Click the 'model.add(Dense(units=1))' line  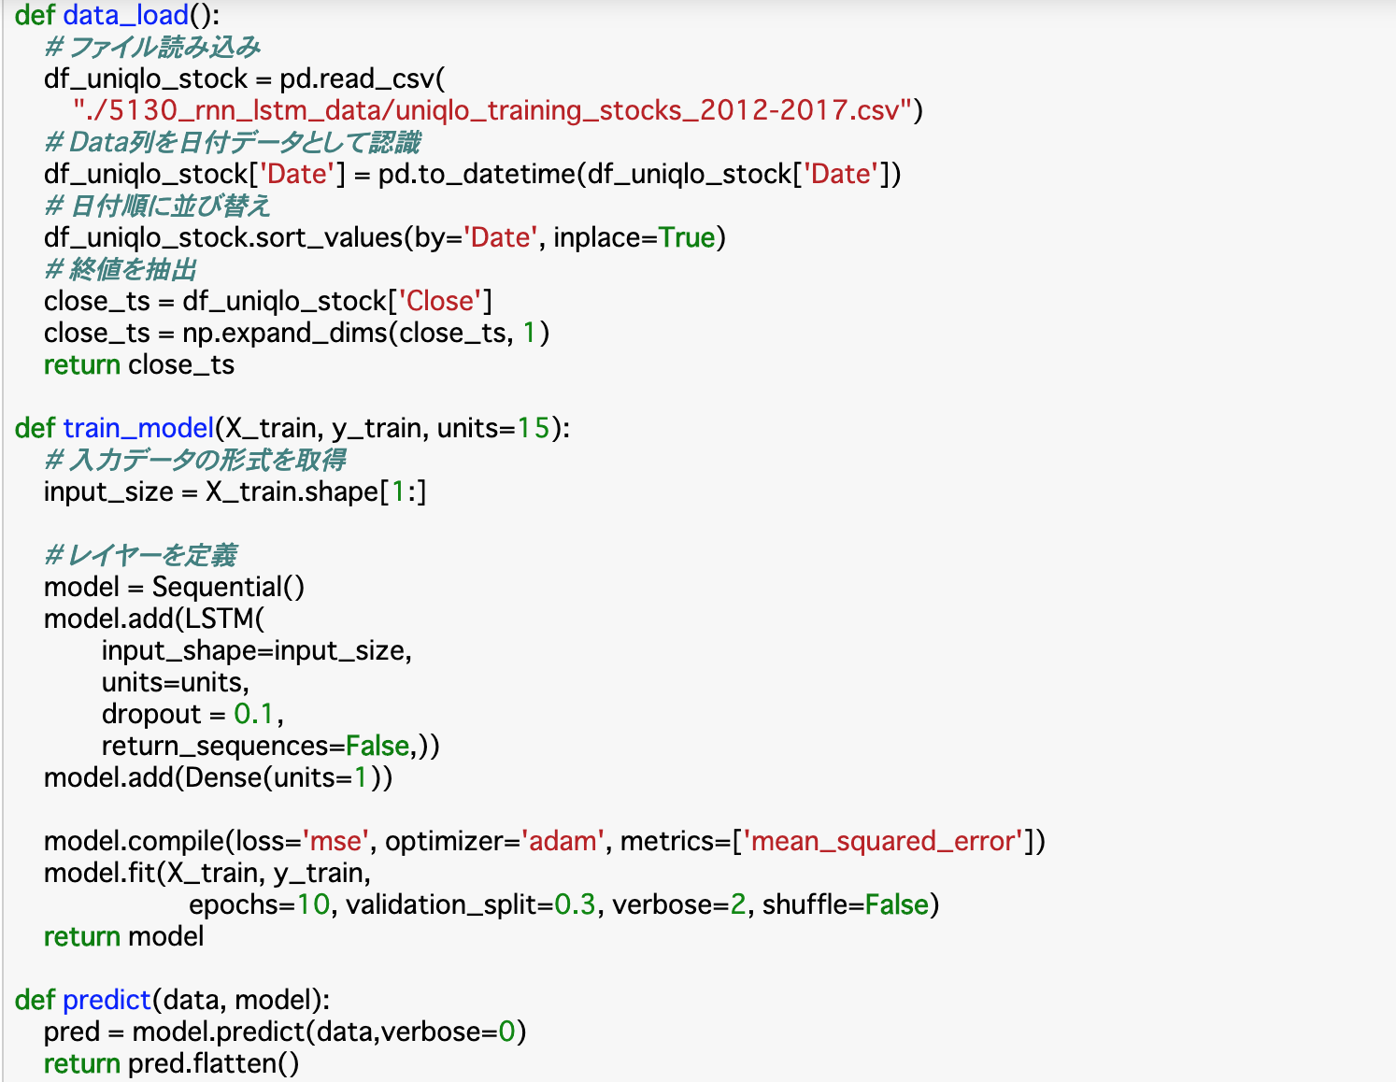pos(219,777)
